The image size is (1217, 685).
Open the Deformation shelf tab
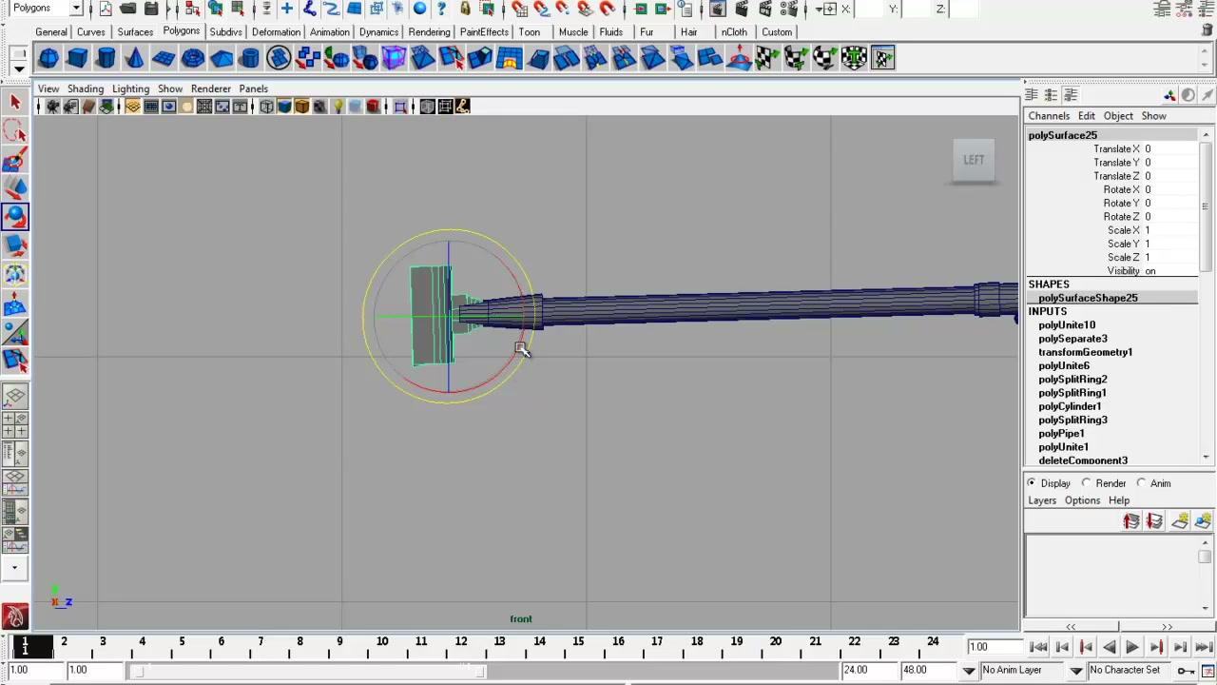coord(276,31)
